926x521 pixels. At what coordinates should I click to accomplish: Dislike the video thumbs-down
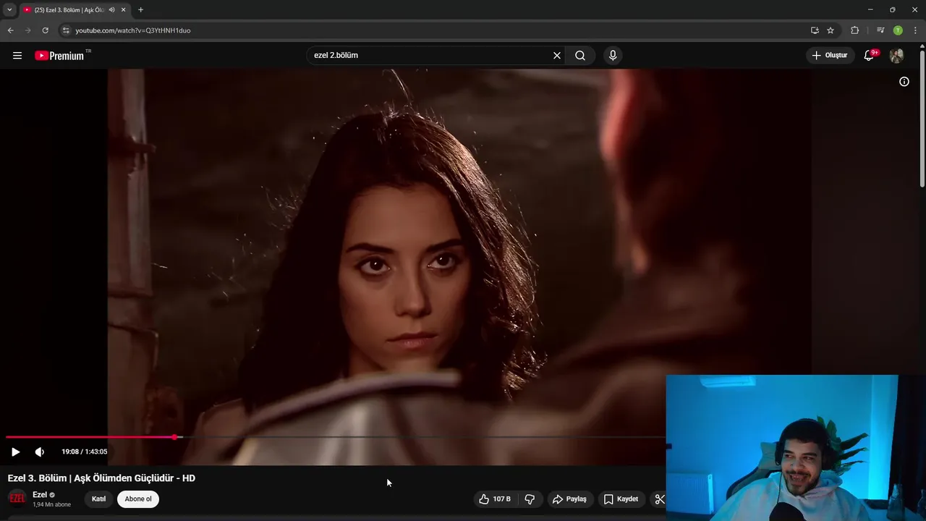(530, 499)
